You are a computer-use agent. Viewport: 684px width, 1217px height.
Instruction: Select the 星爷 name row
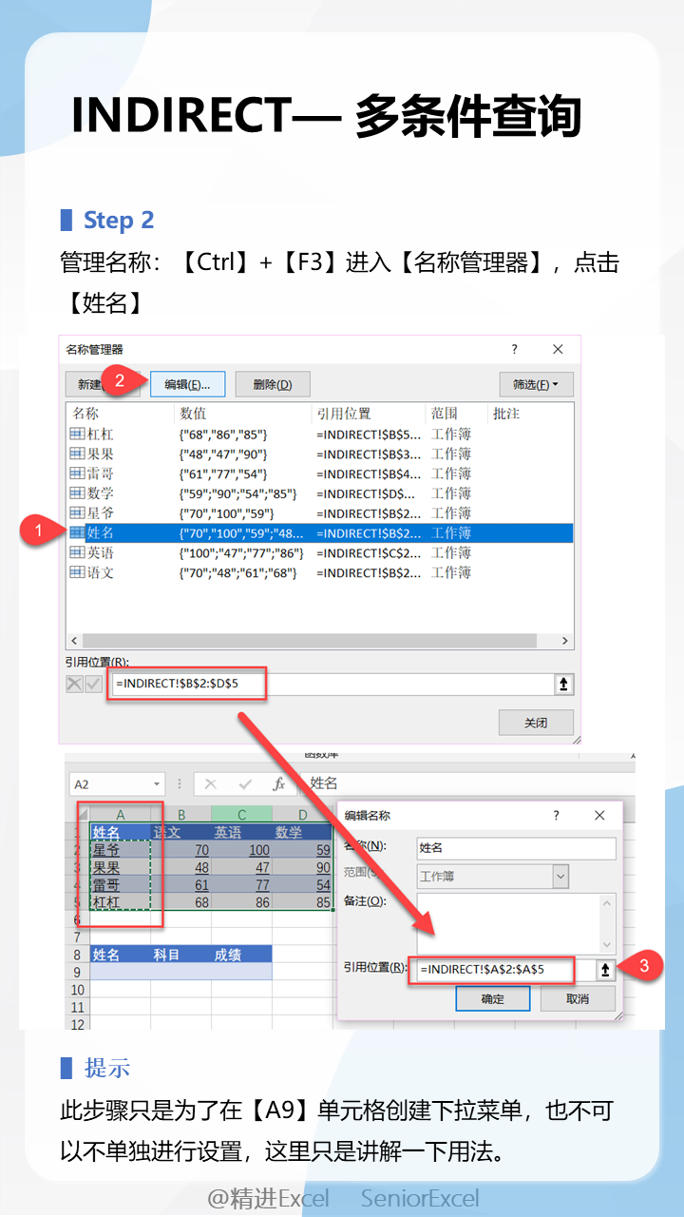(319, 513)
